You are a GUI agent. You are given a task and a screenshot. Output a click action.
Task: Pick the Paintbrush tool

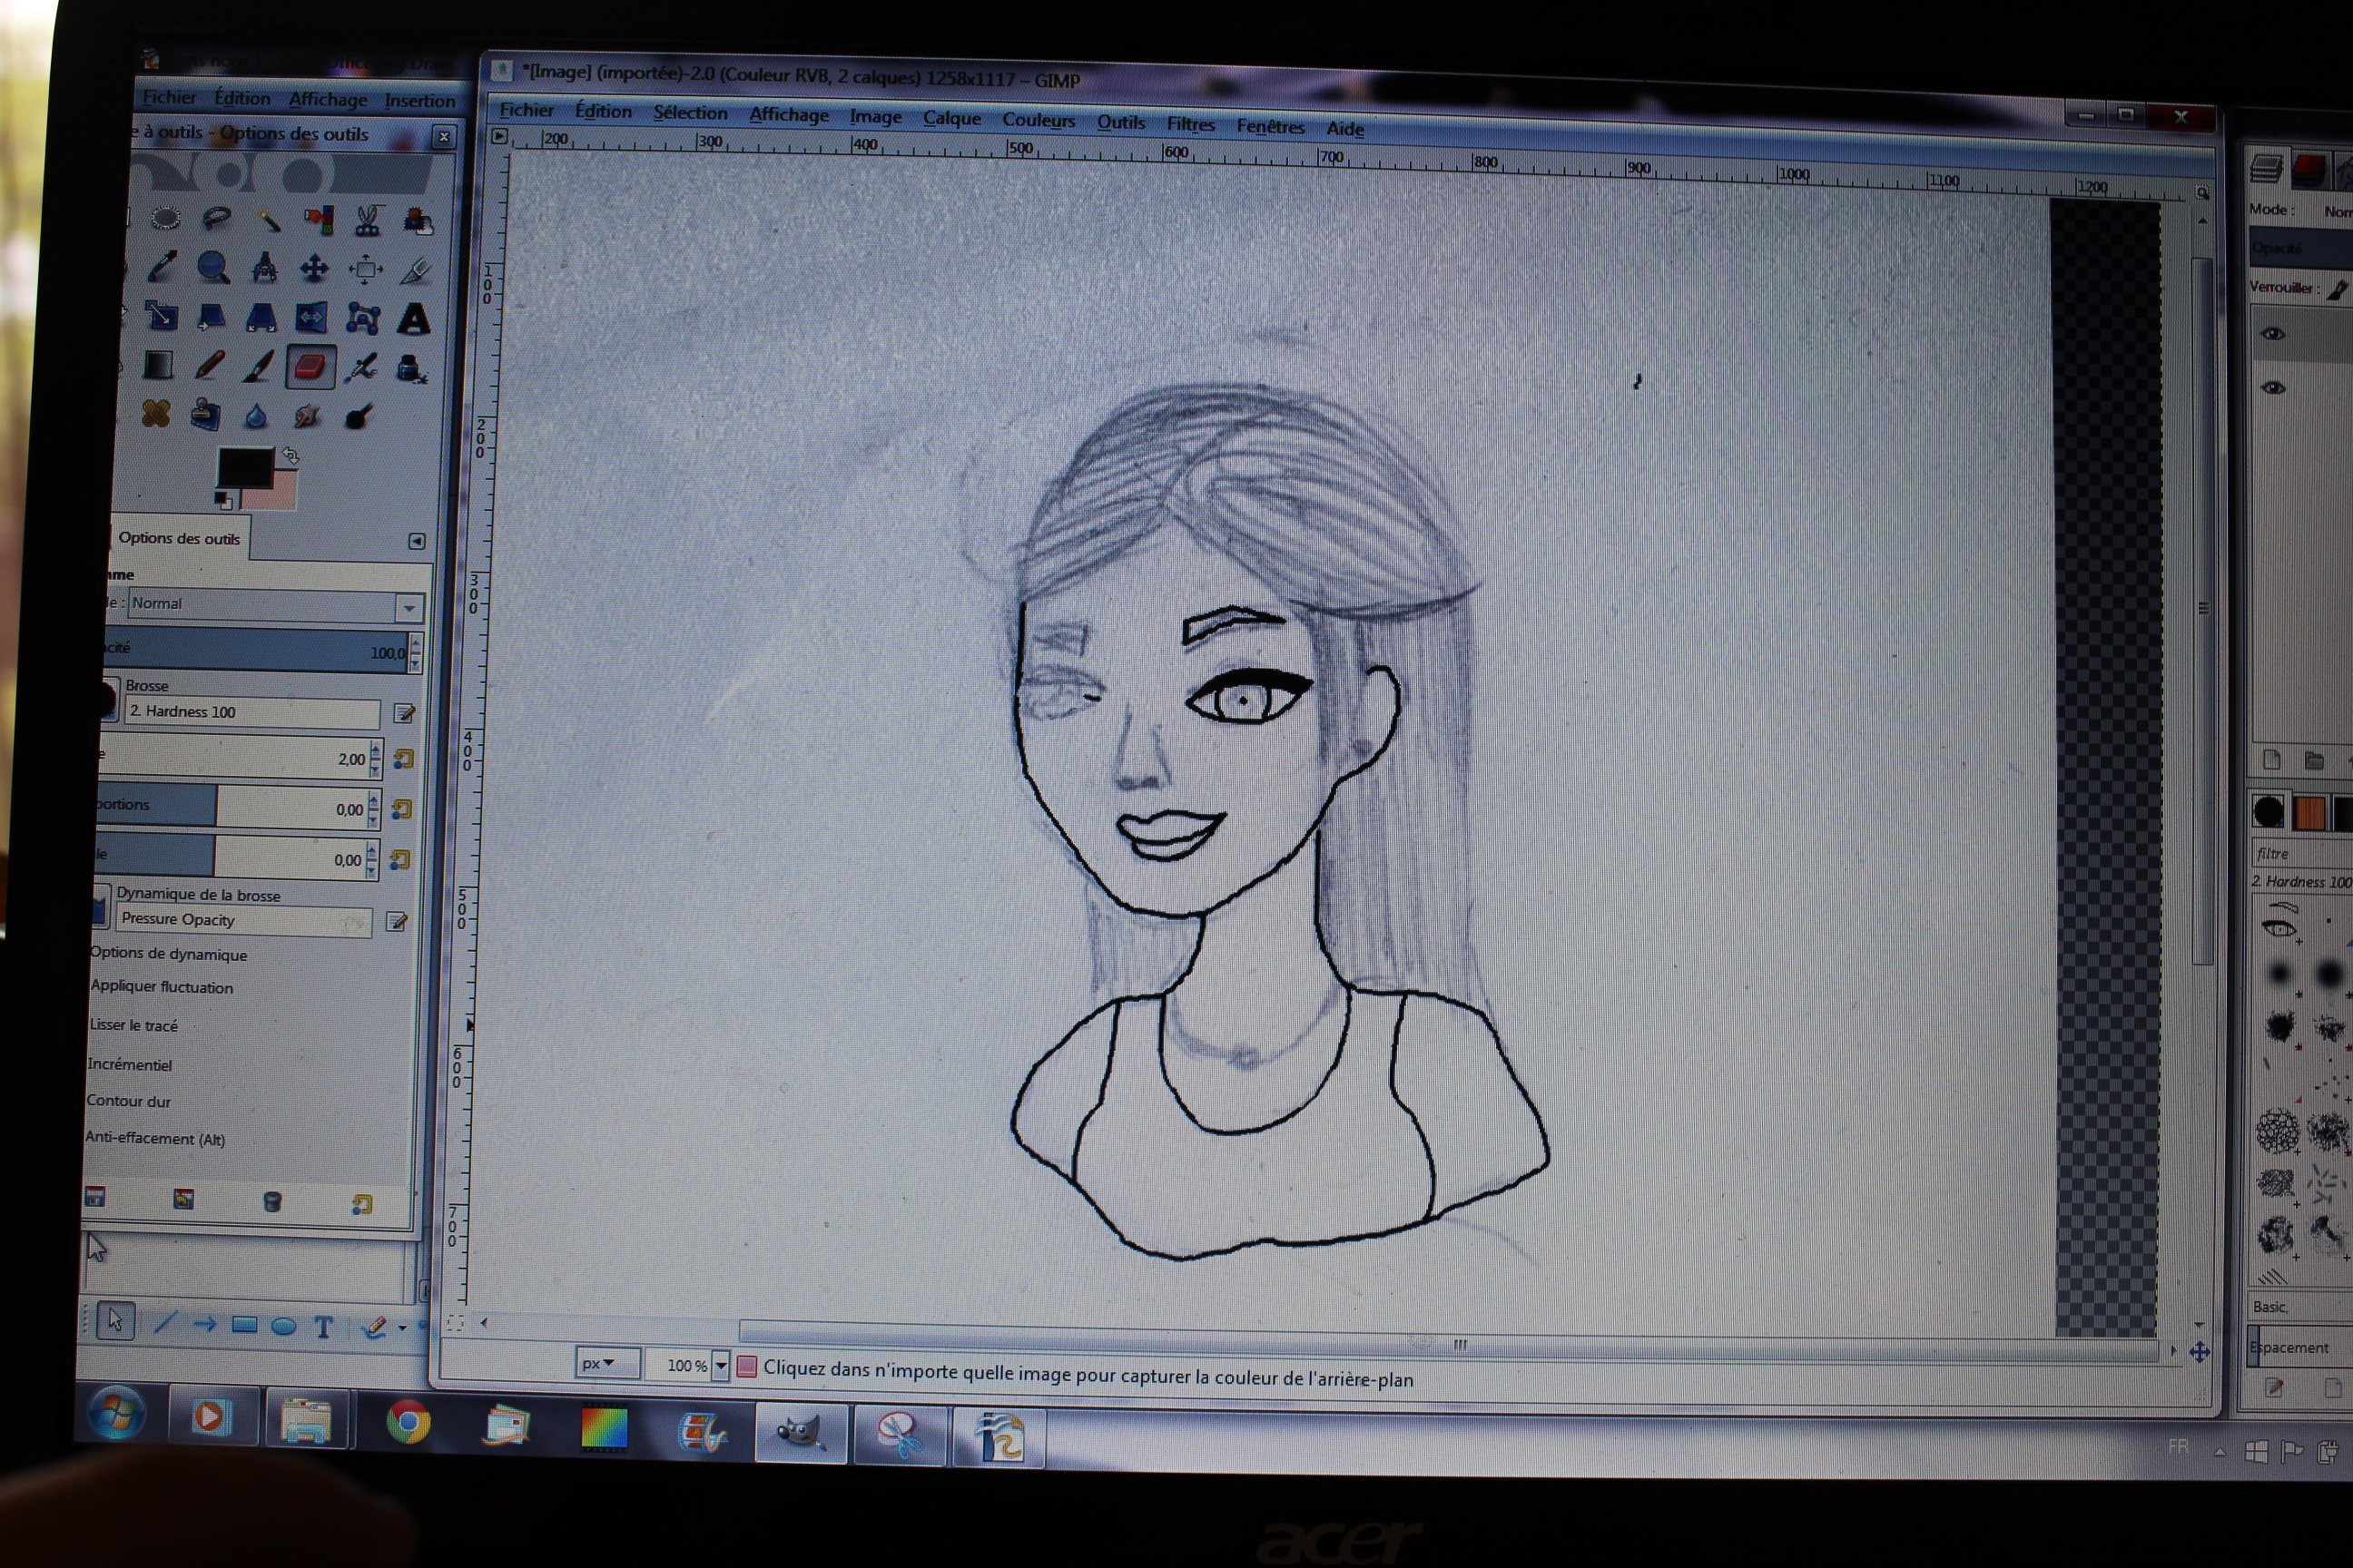[x=258, y=367]
